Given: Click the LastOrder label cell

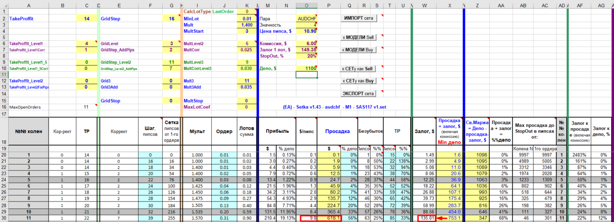Looking at the screenshot, I should pyautogui.click(x=224, y=11).
